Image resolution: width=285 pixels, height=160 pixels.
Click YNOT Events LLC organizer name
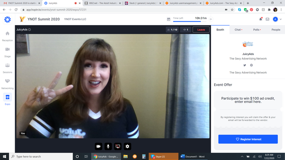[75, 19]
